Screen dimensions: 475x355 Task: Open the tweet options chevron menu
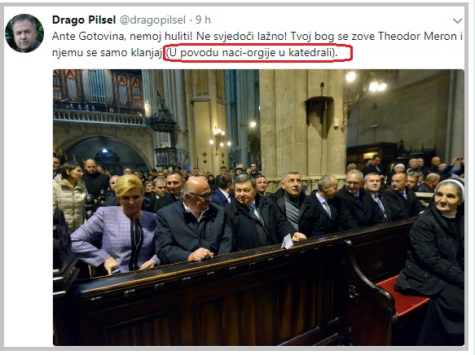pos(457,21)
